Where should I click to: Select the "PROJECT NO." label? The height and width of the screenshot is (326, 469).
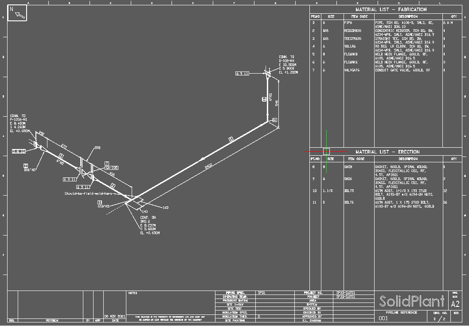coord(313,293)
